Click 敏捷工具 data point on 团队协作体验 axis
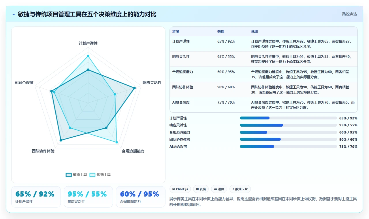This screenshot has width=369, height=219. tap(61, 140)
